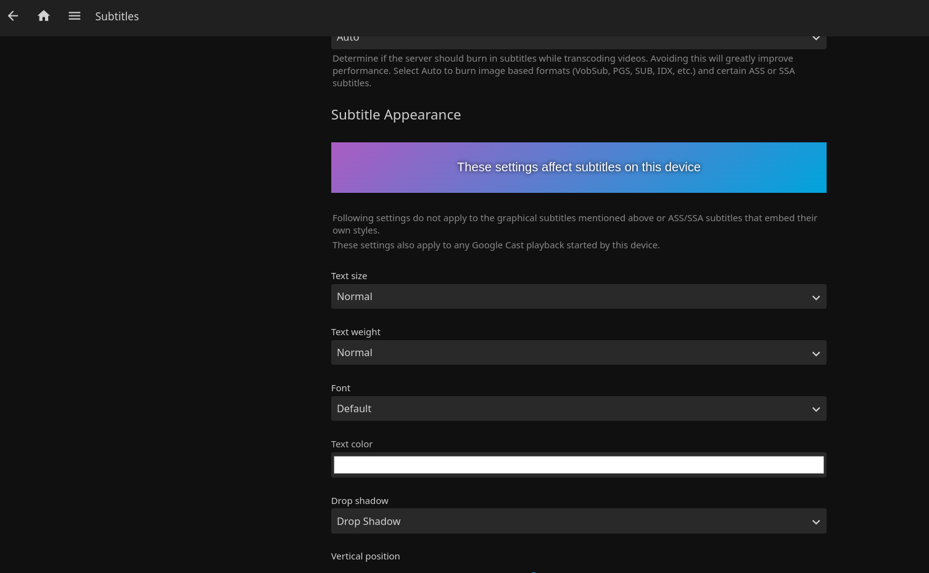The height and width of the screenshot is (573, 929).
Task: Click the Text size field label
Action: pyautogui.click(x=349, y=276)
